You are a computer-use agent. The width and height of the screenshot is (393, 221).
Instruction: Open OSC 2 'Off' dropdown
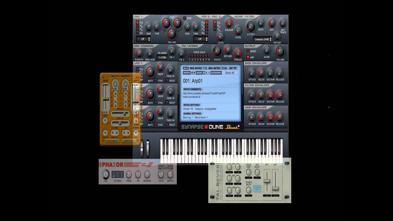tap(201, 39)
